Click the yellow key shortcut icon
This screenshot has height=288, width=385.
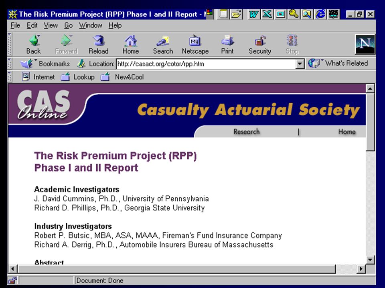pos(294,14)
